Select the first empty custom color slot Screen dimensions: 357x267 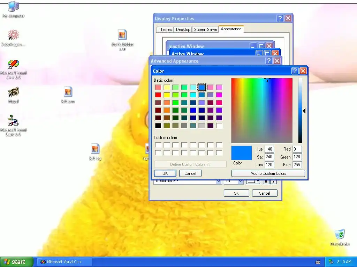point(158,145)
